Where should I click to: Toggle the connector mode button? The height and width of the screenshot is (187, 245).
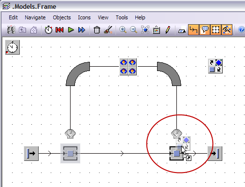tap(193, 30)
